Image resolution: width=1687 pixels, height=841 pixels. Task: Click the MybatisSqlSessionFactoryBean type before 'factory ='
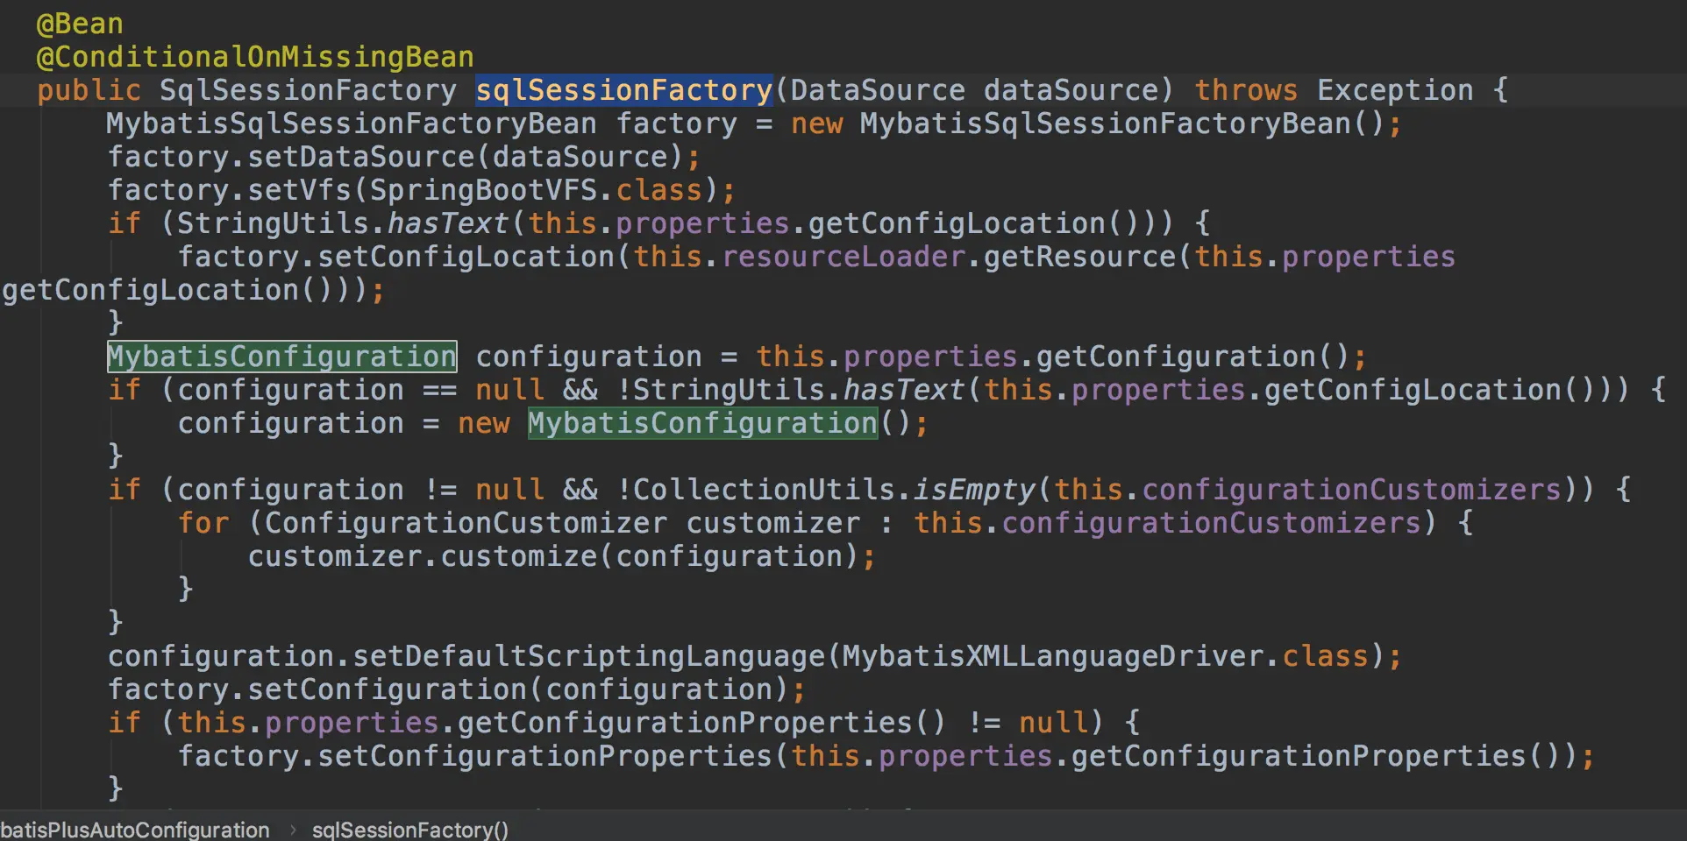[352, 124]
